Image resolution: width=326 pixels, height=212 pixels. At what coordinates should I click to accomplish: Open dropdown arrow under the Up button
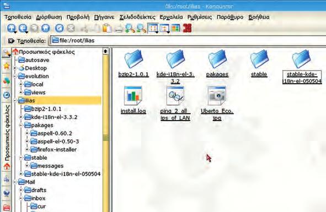point(15,32)
